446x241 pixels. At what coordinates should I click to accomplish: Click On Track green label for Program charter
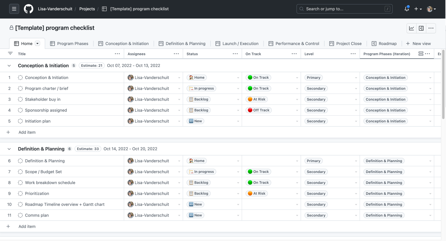tap(258, 88)
